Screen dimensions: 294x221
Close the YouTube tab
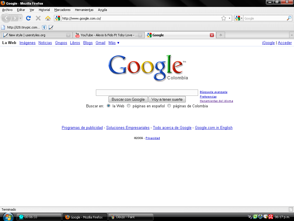point(140,35)
